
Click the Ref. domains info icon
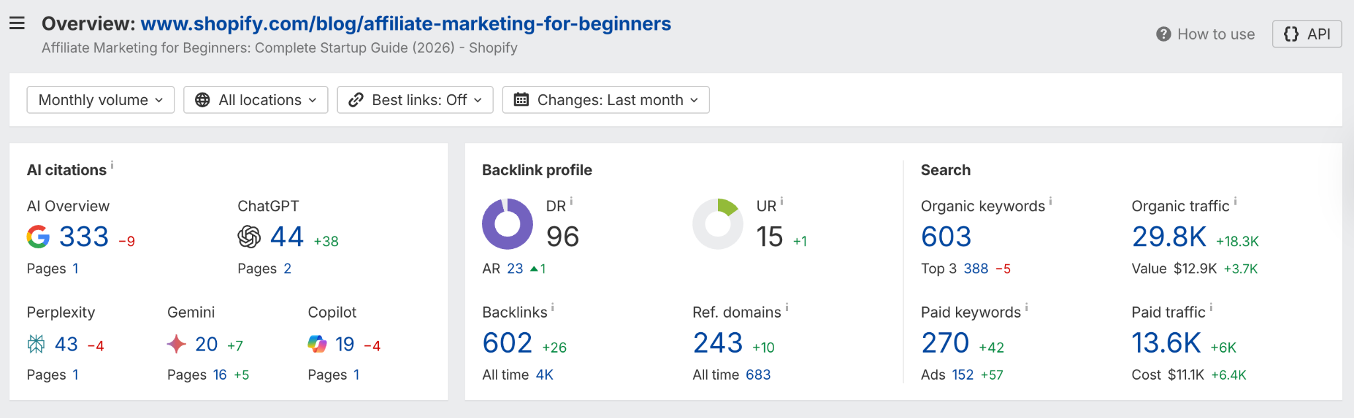coord(787,307)
